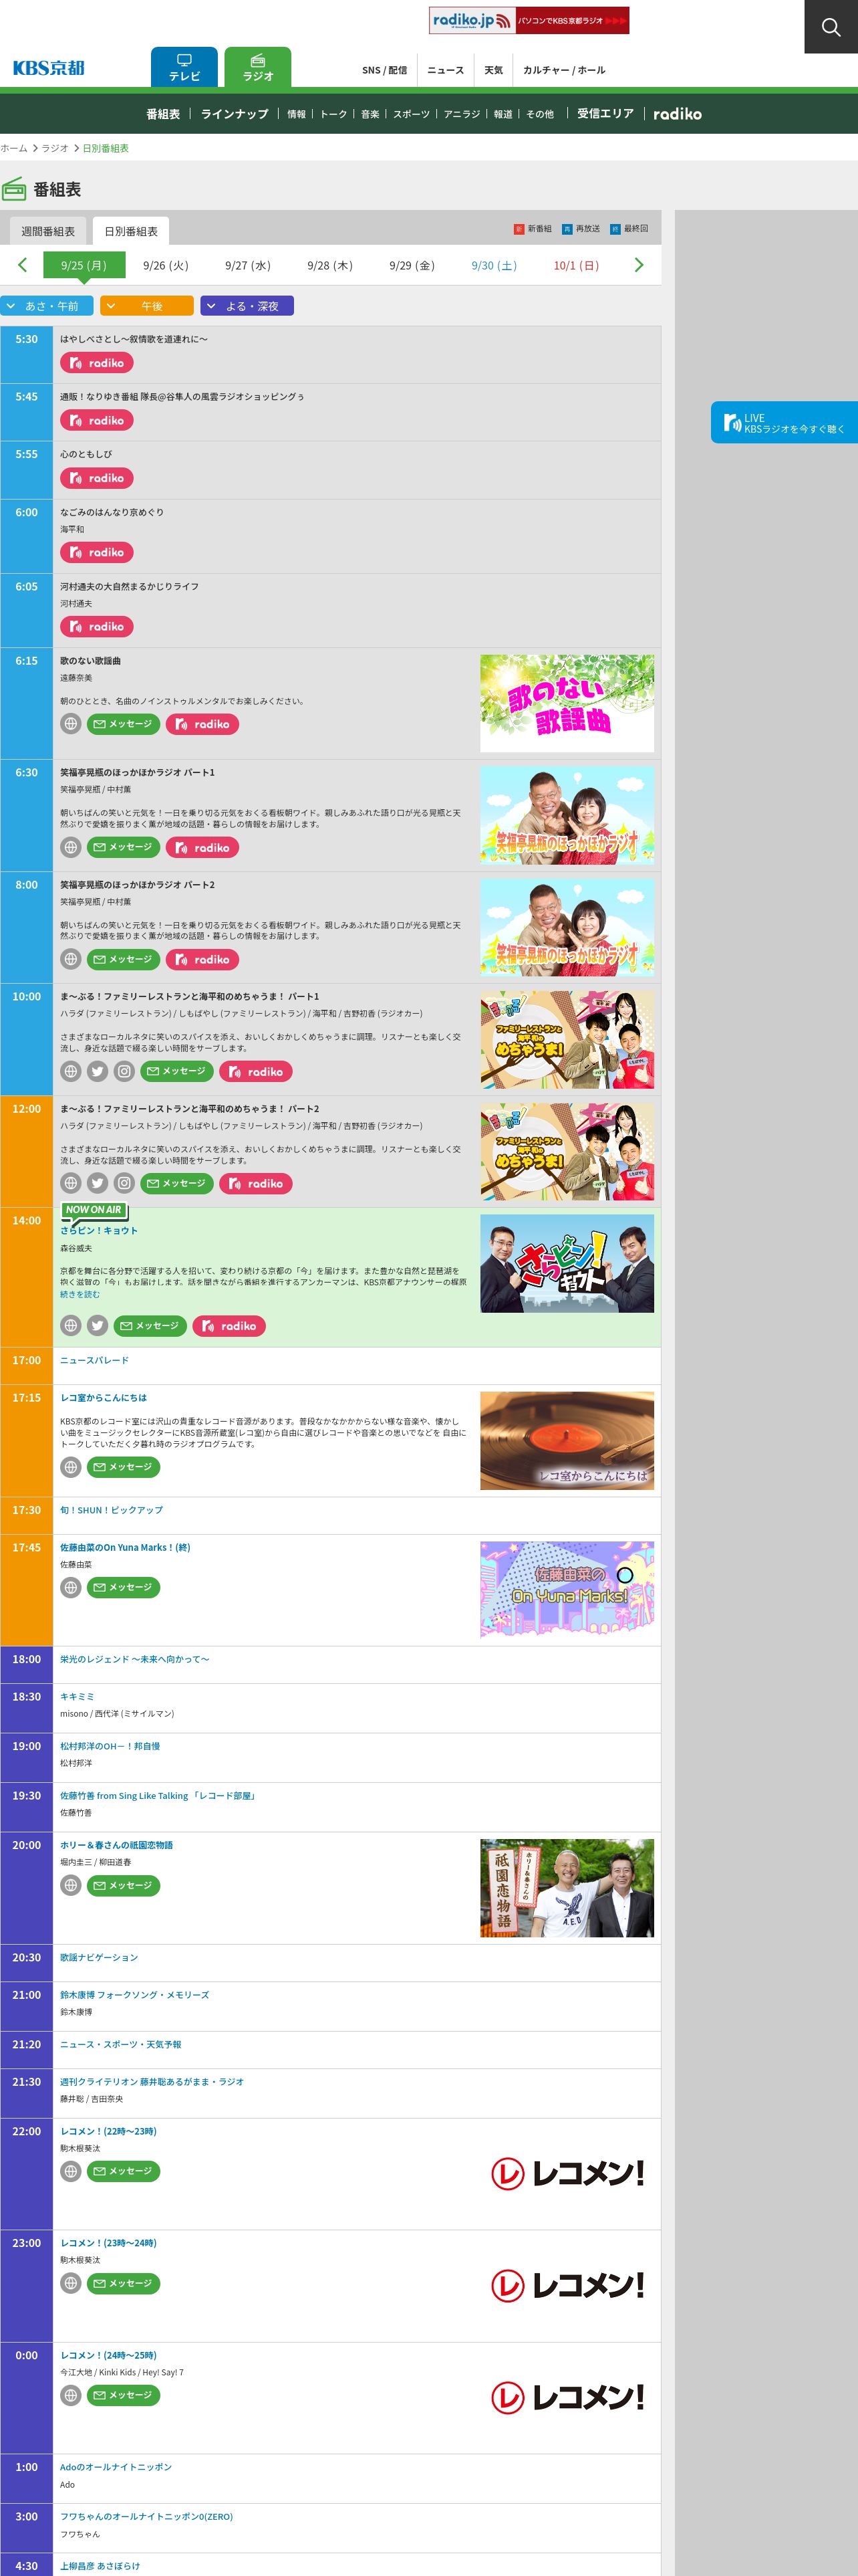Open 旬！SHUN！ピックアップ link
858x2576 pixels.
(x=111, y=1510)
